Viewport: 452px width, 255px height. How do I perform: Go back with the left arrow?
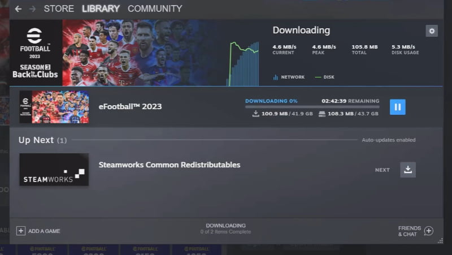pos(18,9)
